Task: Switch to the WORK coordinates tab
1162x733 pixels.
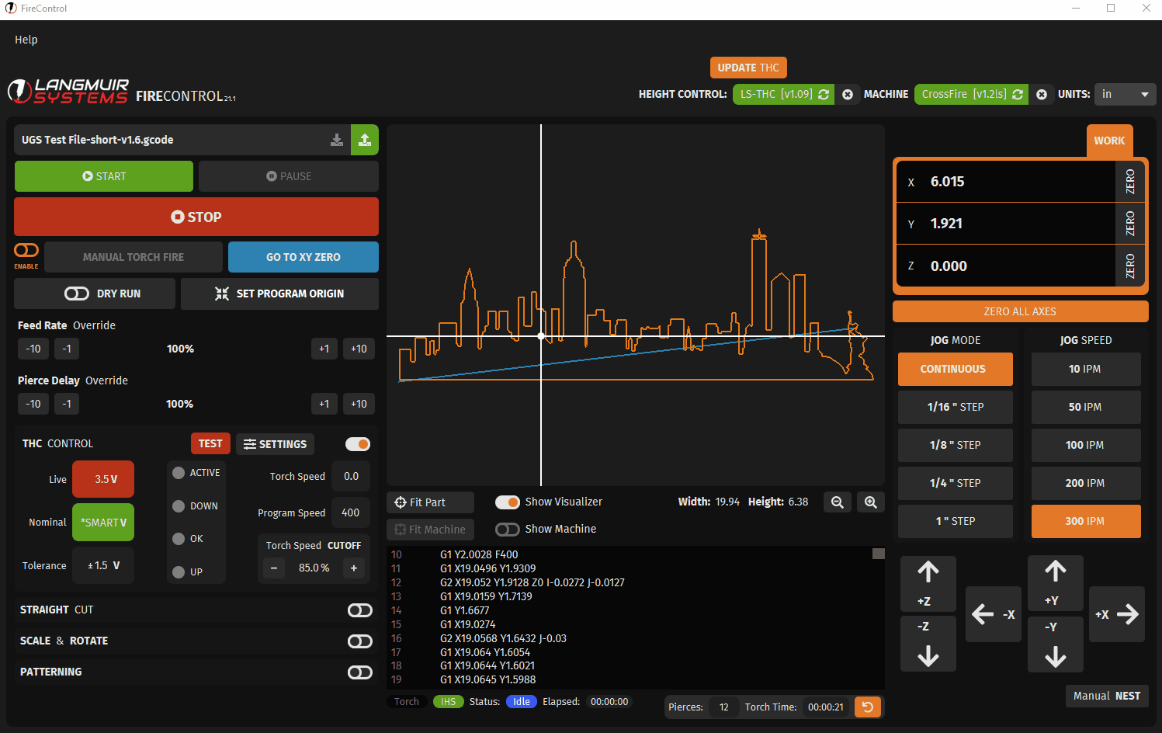Action: pyautogui.click(x=1109, y=141)
